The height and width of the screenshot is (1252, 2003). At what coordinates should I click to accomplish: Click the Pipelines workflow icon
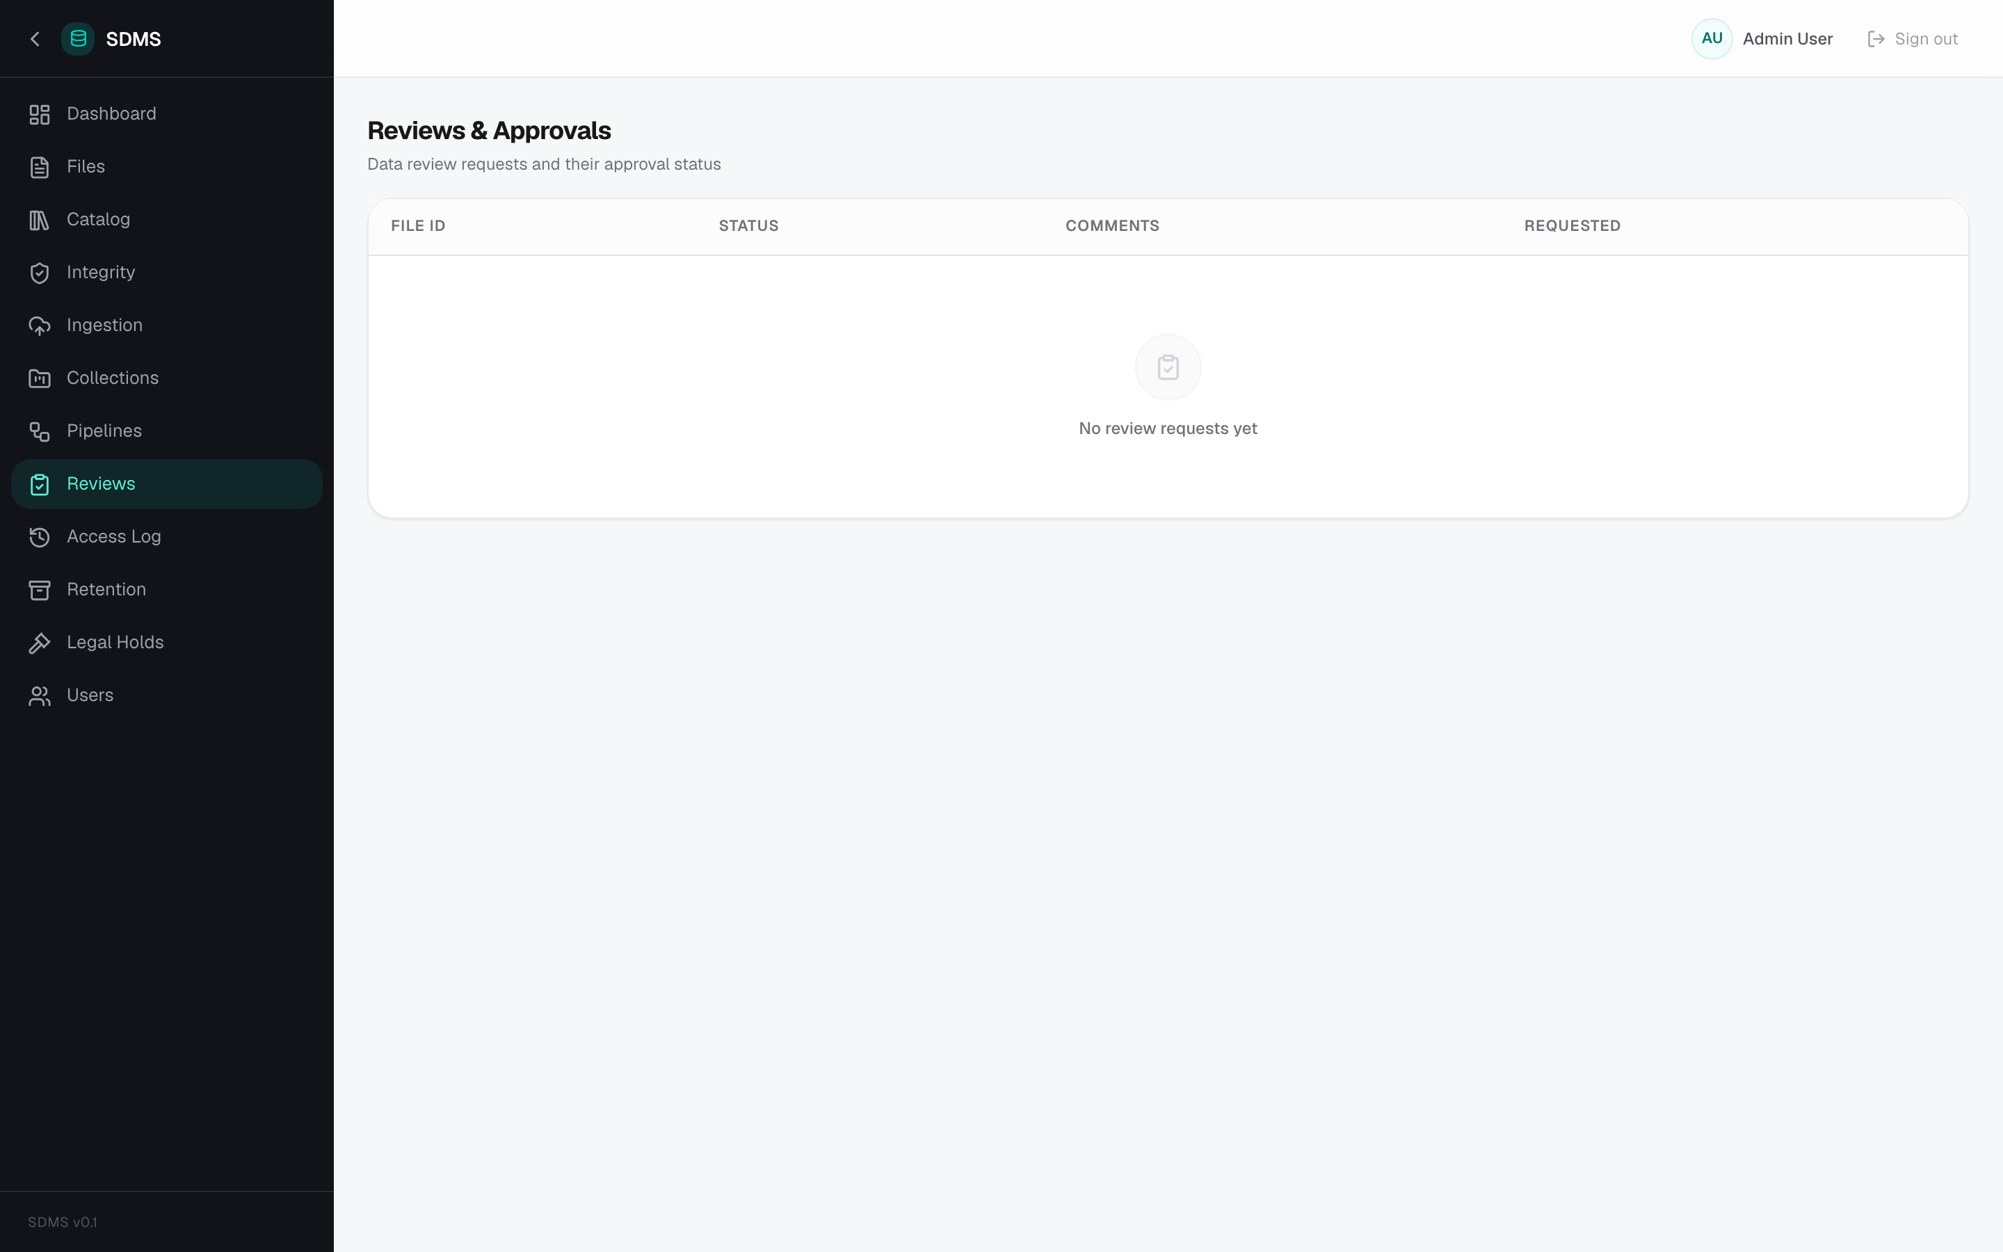(40, 431)
